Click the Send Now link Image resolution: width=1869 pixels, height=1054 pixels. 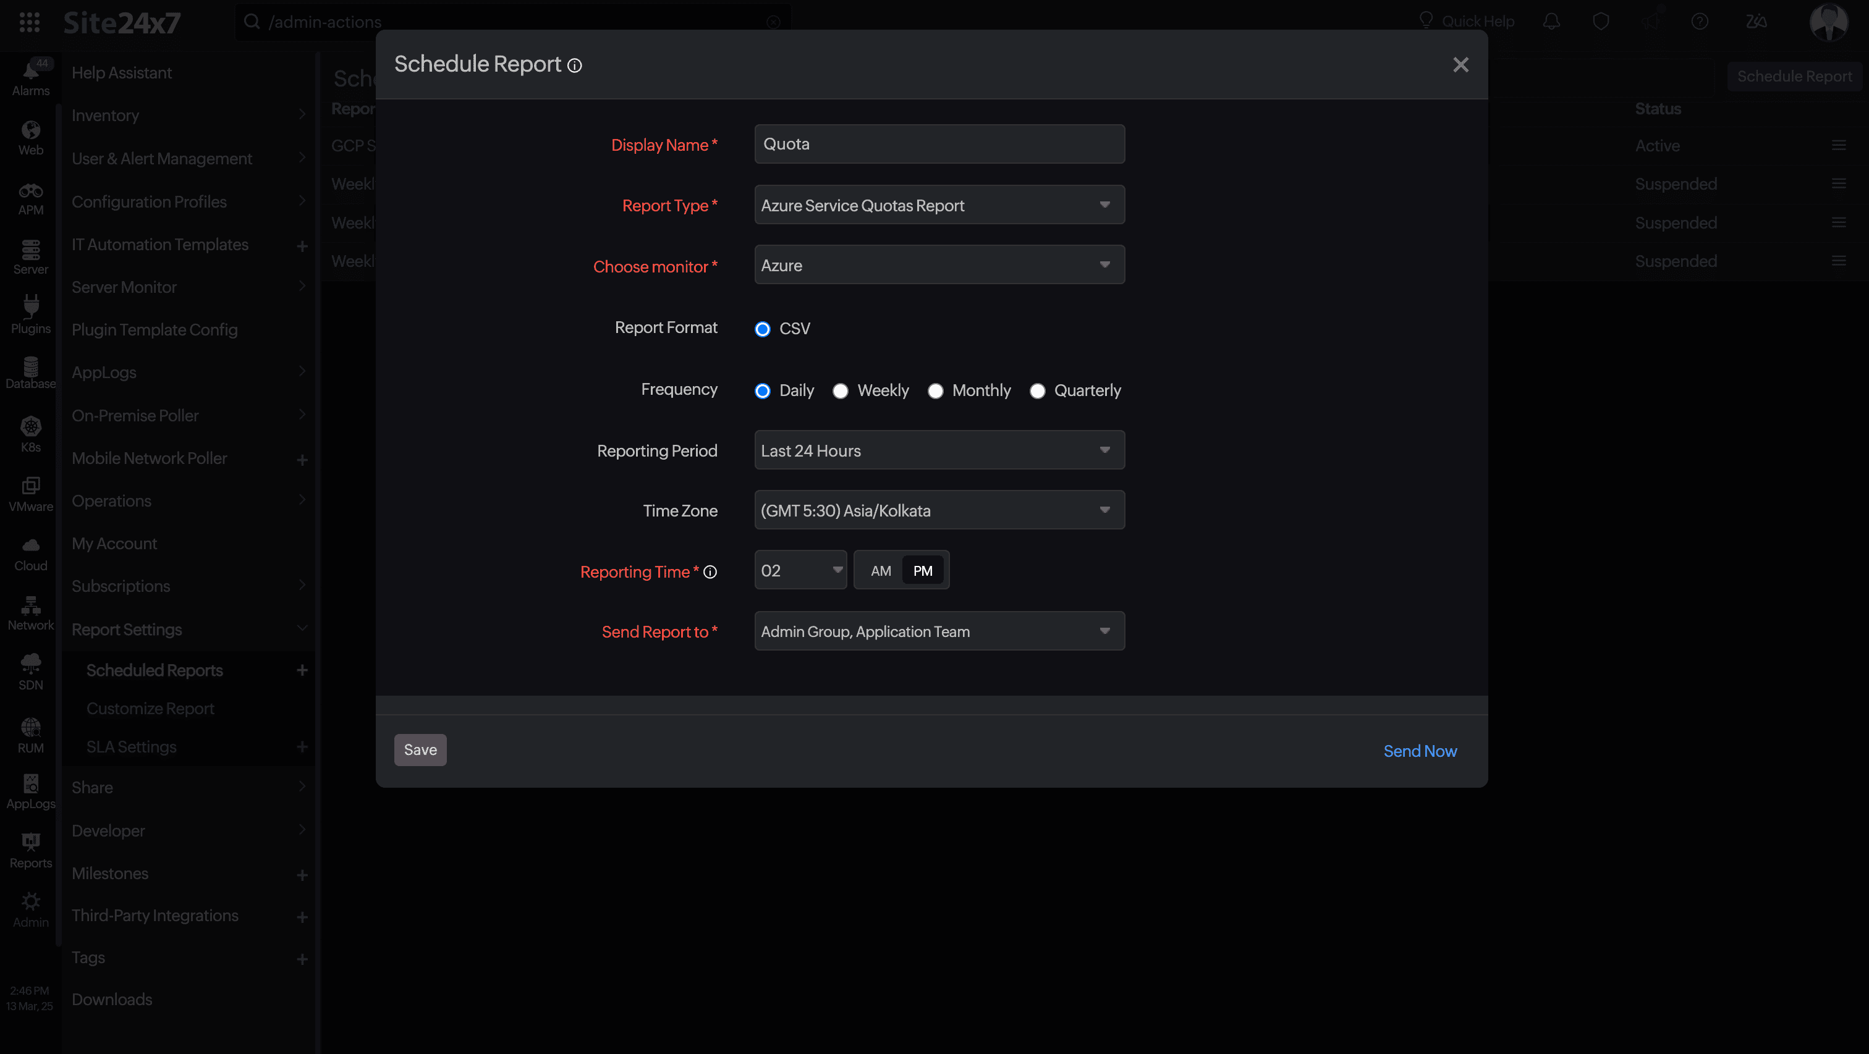pyautogui.click(x=1419, y=751)
